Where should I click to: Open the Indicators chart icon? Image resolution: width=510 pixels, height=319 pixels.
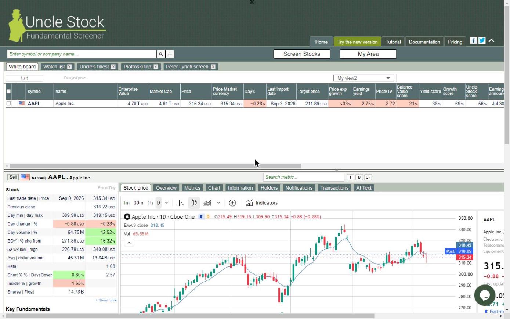tap(250, 203)
